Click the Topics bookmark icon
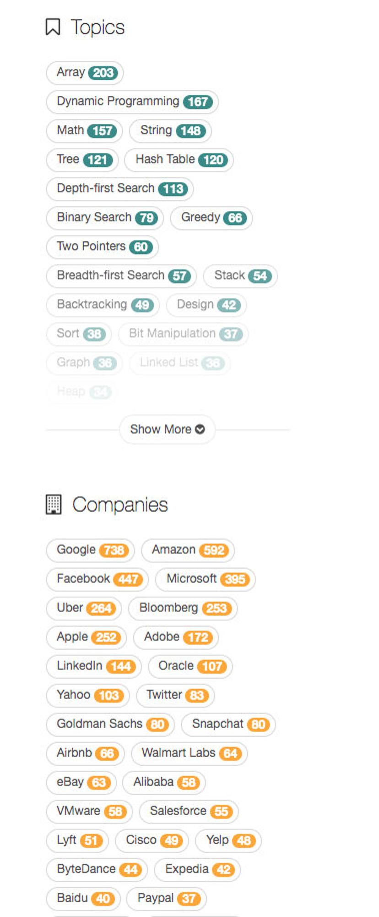Screen dimensions: 379x917 click(x=53, y=27)
